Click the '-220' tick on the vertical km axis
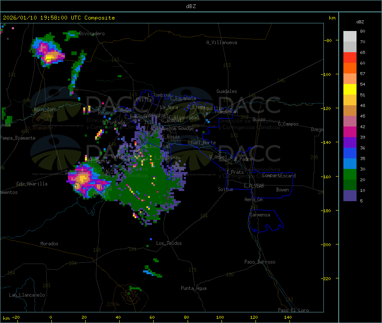The width and height of the screenshot is (382, 323). (327, 279)
